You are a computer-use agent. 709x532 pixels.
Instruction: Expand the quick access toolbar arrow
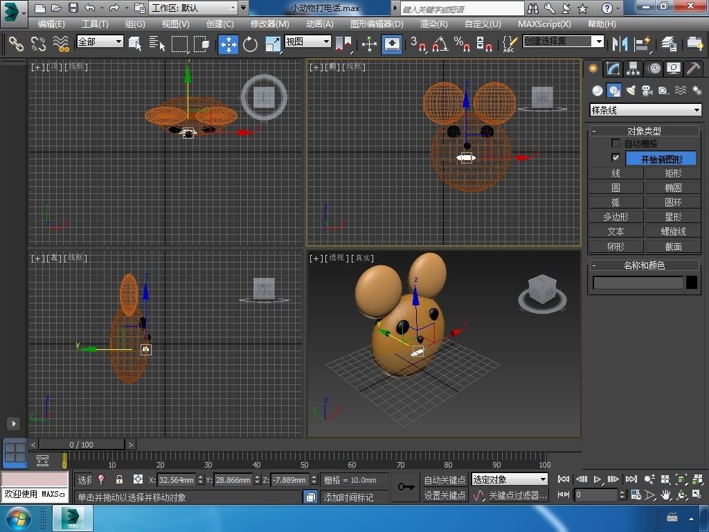pos(243,8)
